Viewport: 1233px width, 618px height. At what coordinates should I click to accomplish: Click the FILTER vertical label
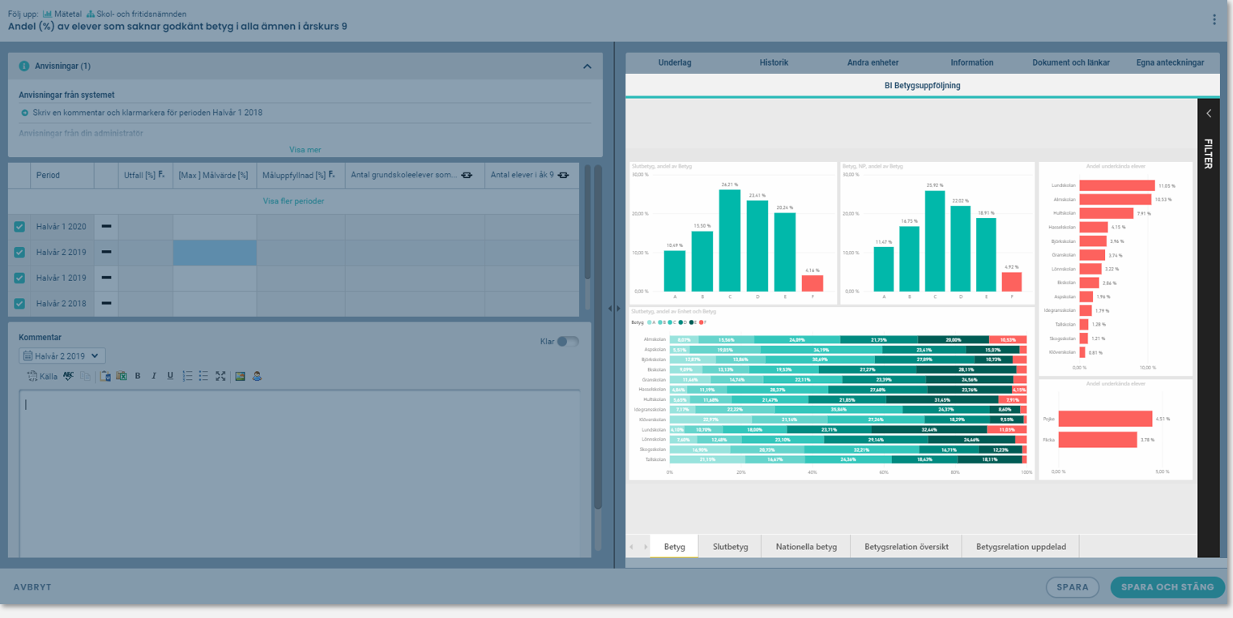point(1208,153)
